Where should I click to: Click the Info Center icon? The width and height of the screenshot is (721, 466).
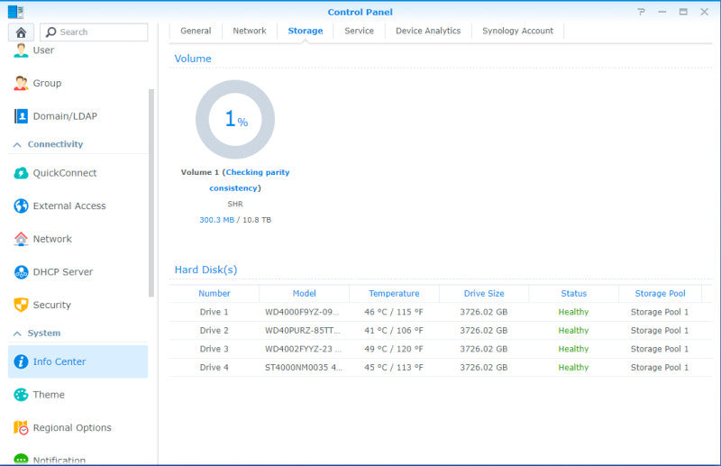click(21, 361)
